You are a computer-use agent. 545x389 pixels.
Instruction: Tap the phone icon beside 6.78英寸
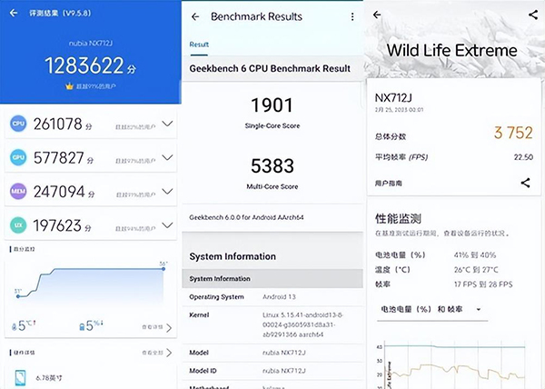coord(20,376)
